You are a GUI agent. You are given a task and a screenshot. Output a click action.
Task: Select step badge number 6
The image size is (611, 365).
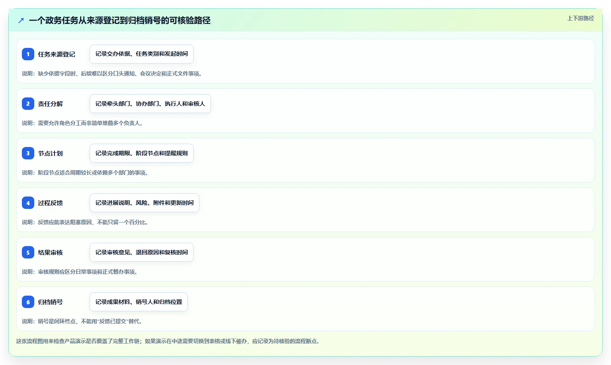coord(28,302)
